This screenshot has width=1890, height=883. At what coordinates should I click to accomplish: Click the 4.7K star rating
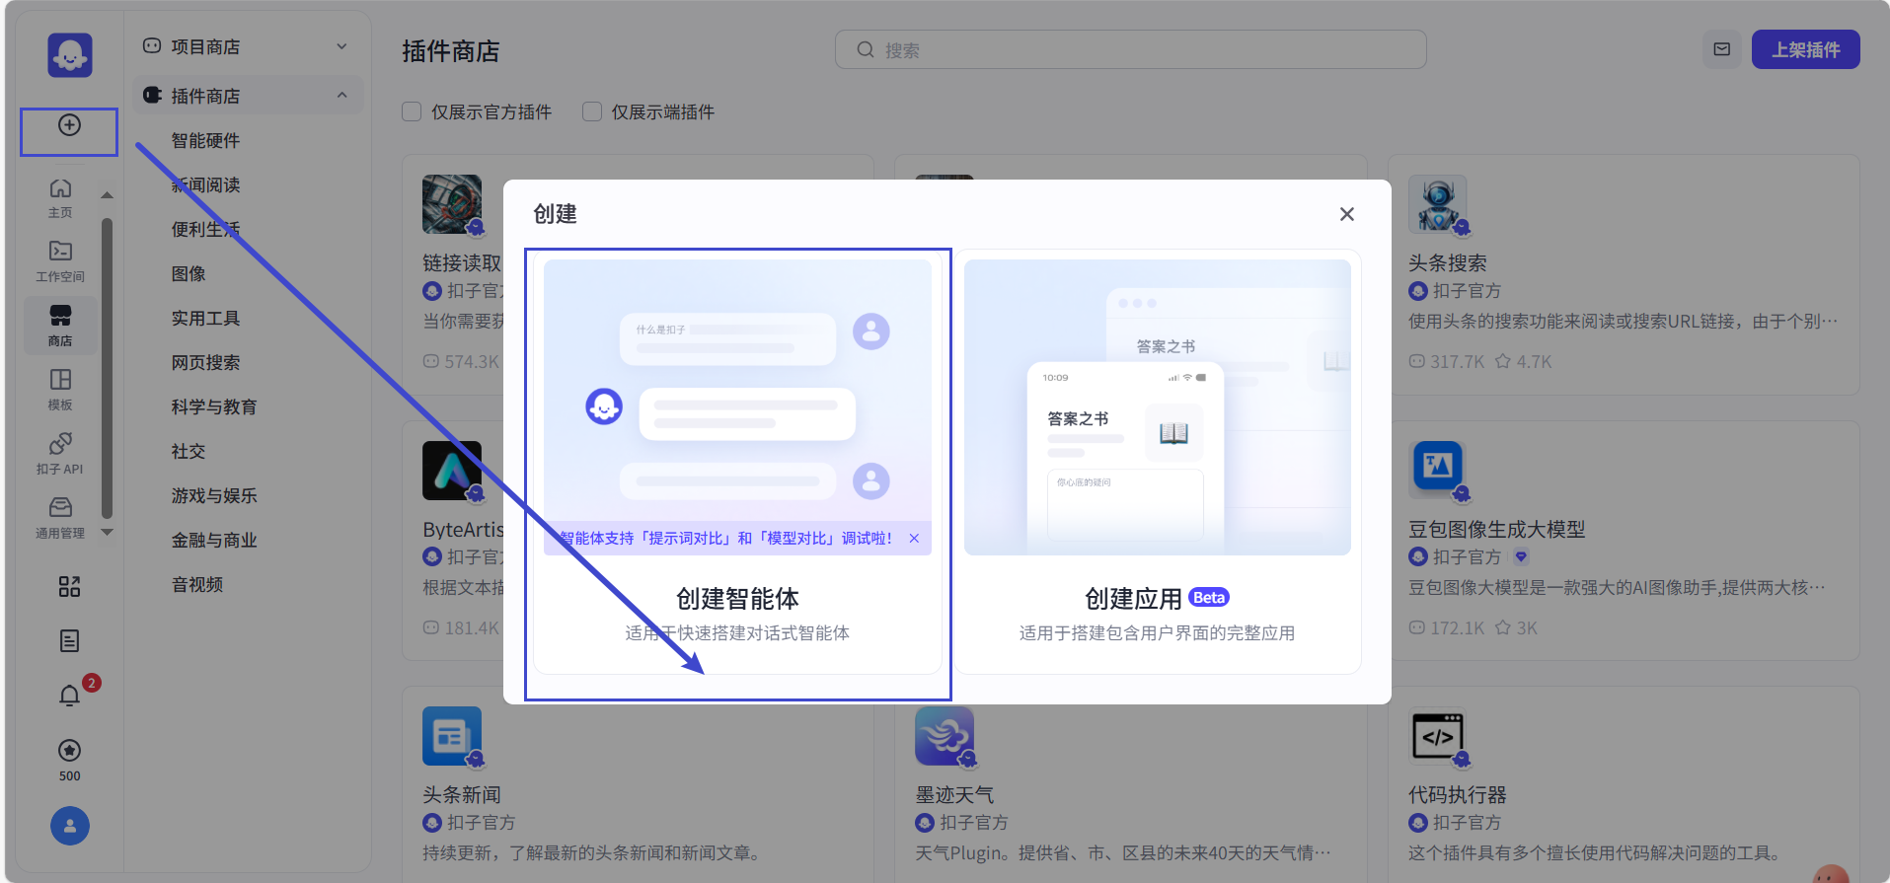point(1524,362)
